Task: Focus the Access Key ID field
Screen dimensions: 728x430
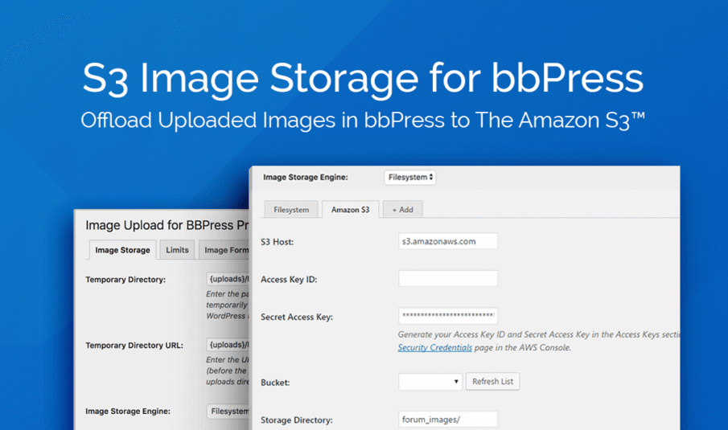Action: (447, 279)
